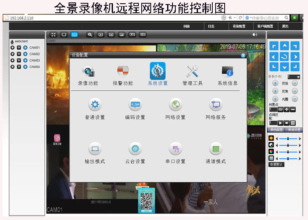Open 管理工具 management tools

(193, 72)
